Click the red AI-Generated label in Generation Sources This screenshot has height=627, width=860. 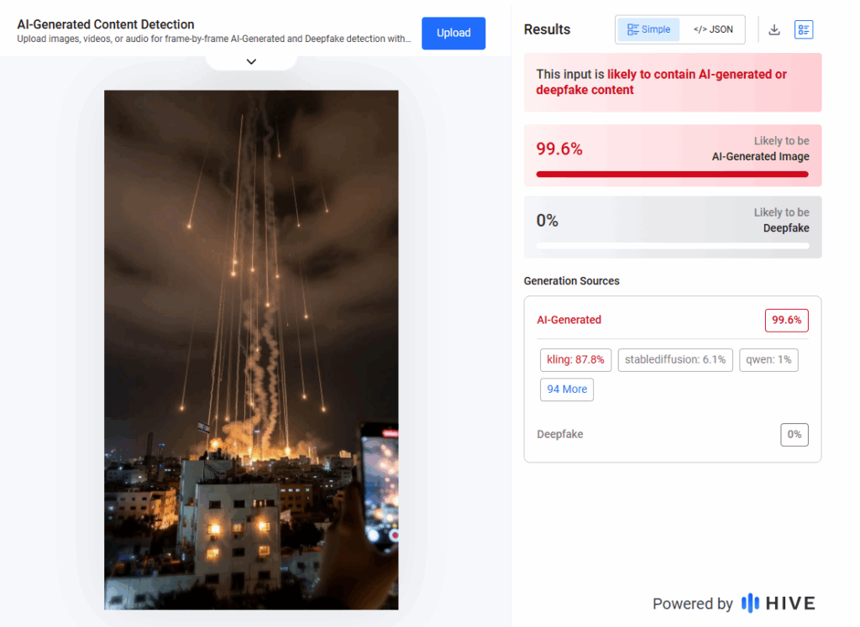[x=569, y=320]
